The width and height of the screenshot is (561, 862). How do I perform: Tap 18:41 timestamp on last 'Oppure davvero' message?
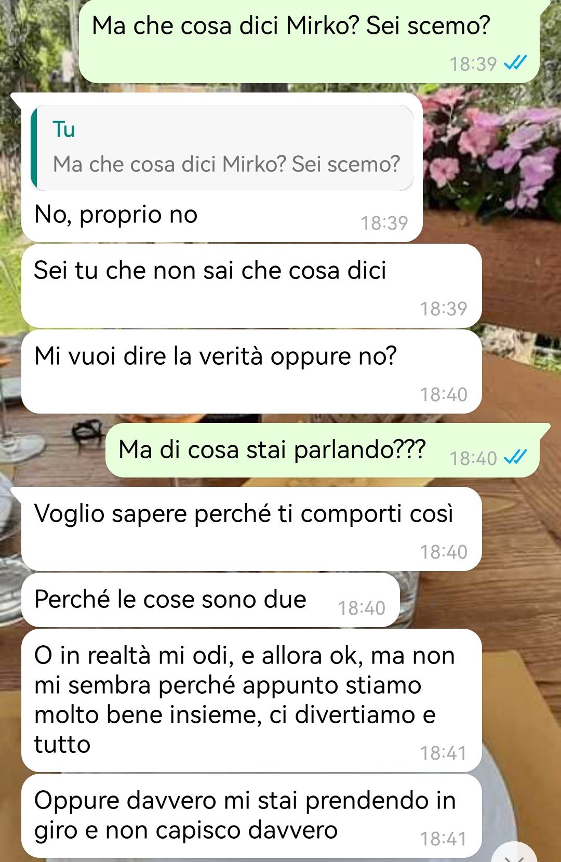(x=443, y=839)
